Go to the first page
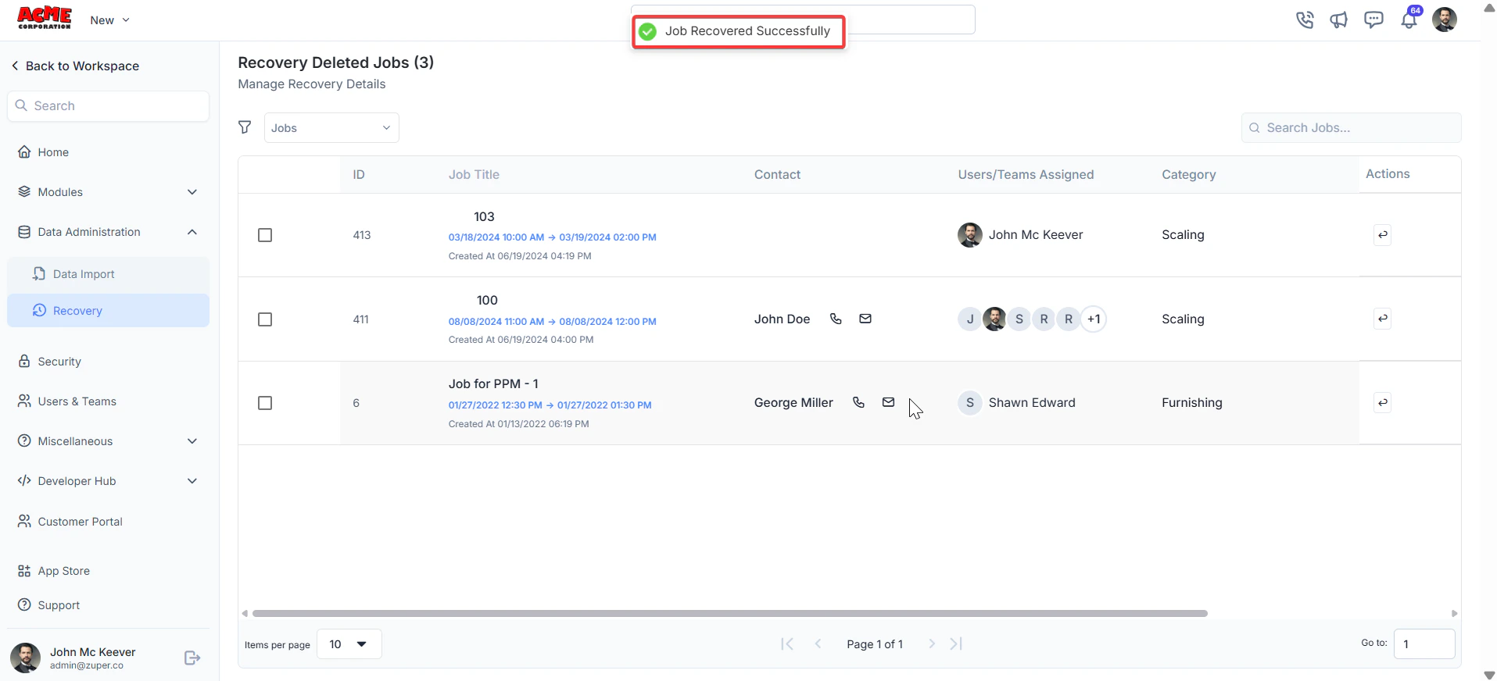Image resolution: width=1497 pixels, height=681 pixels. click(787, 644)
